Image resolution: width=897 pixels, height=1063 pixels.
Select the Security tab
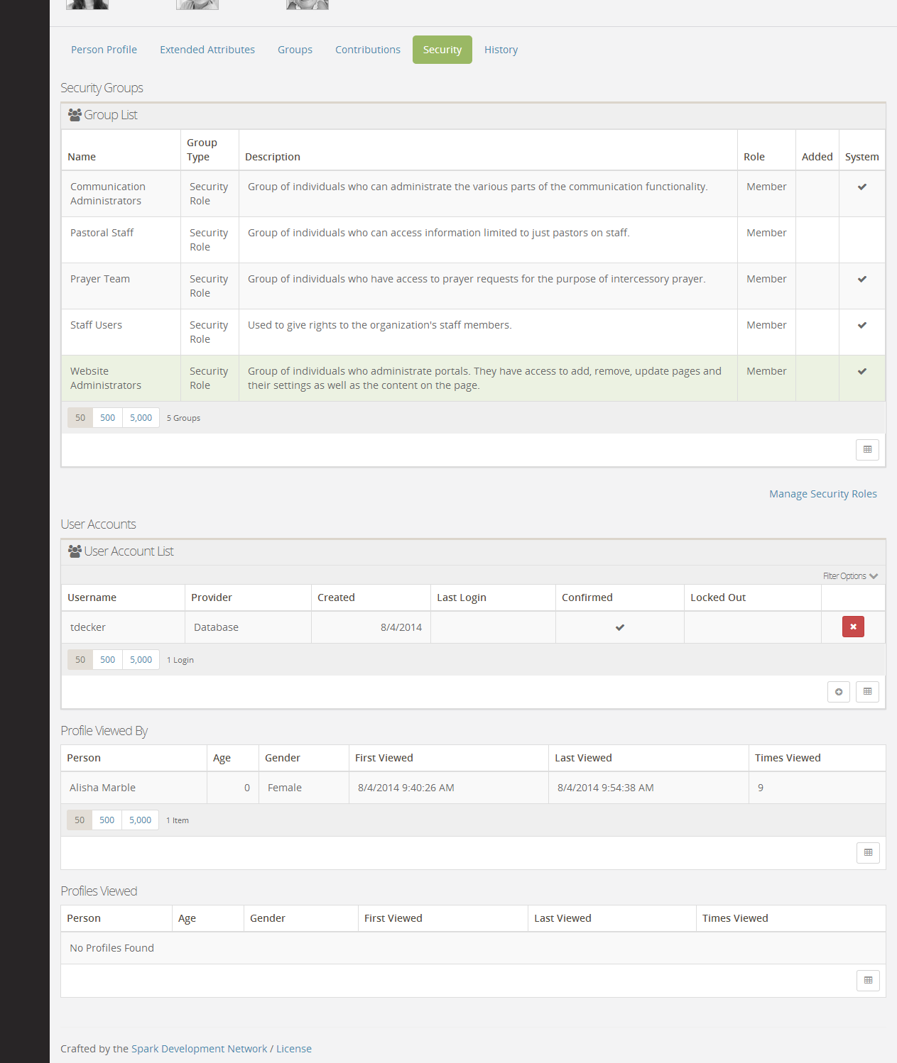[442, 50]
